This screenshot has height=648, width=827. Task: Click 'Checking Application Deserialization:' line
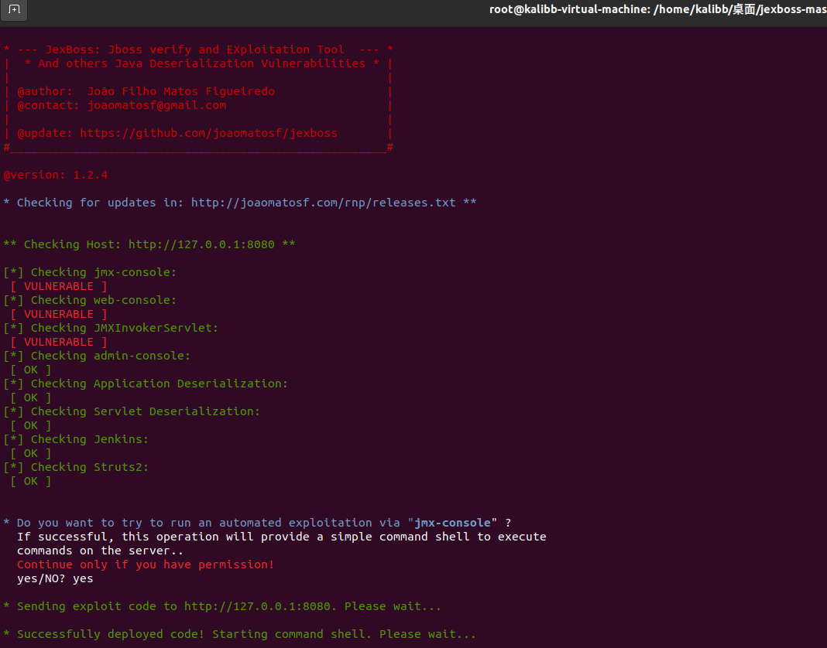(146, 384)
